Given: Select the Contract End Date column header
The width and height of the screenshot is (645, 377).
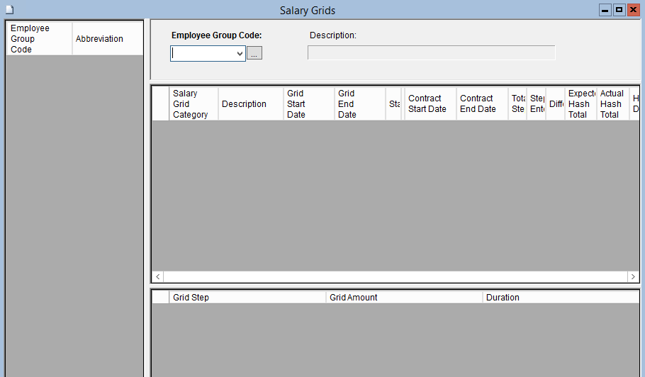Looking at the screenshot, I should (481, 104).
